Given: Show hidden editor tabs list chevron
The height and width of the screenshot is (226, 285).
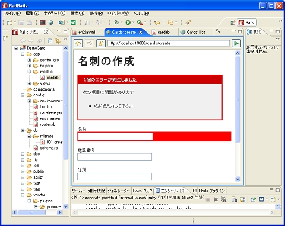Looking at the screenshot, I should click(218, 31).
